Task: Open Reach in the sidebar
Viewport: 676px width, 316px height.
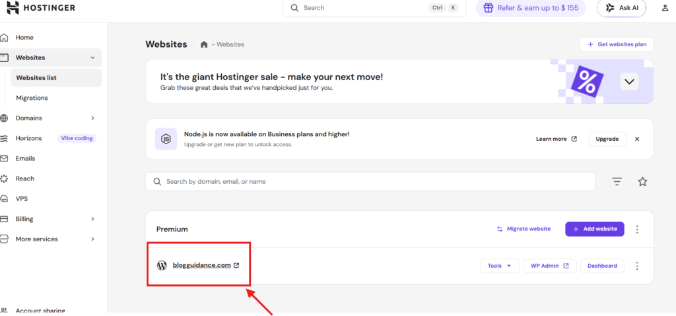Action: (25, 178)
